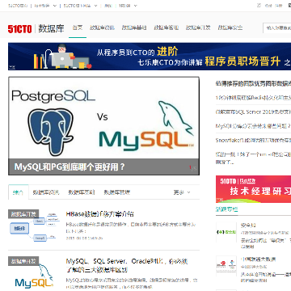Image resolution: width=291 pixels, height=291 pixels.
Task: Open the MySQL comparison article summary text
Action: [x=132, y=283]
